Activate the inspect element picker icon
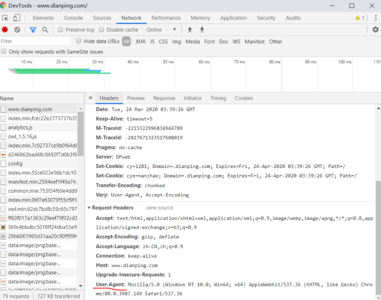Viewport: 381px width, 300px height. tap(5, 18)
